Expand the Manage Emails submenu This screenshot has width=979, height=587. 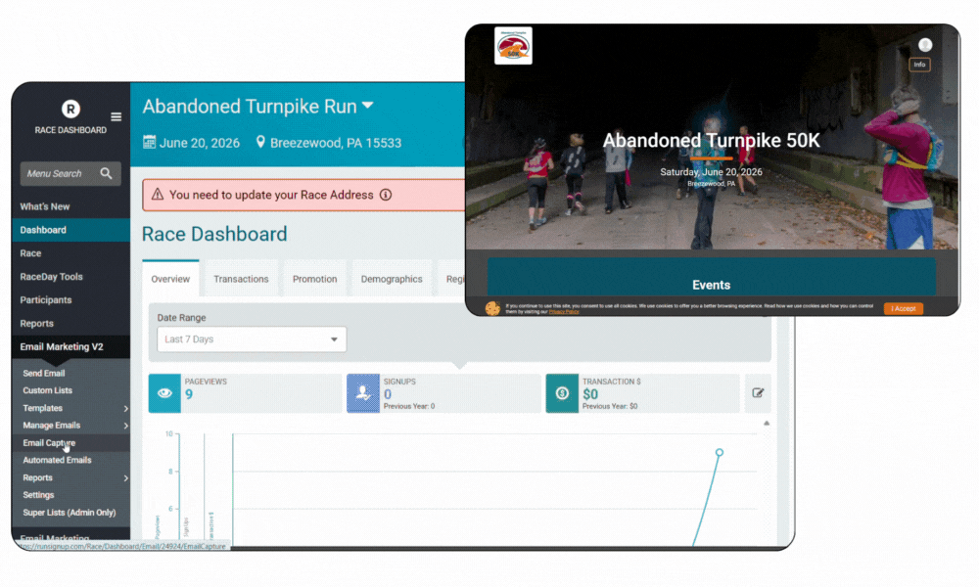125,426
